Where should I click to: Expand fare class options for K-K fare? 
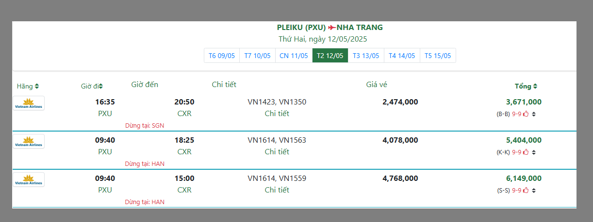click(x=534, y=153)
